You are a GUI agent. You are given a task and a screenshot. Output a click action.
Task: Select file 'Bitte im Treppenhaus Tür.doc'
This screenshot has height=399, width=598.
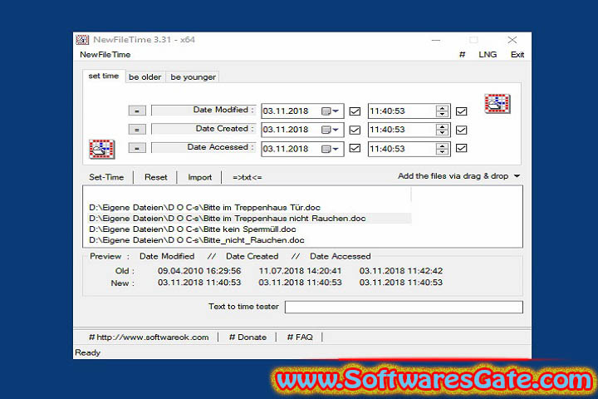tap(204, 207)
